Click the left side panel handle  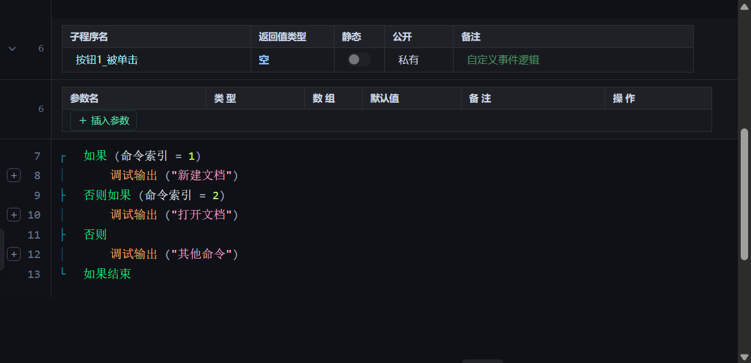[x=2, y=249]
